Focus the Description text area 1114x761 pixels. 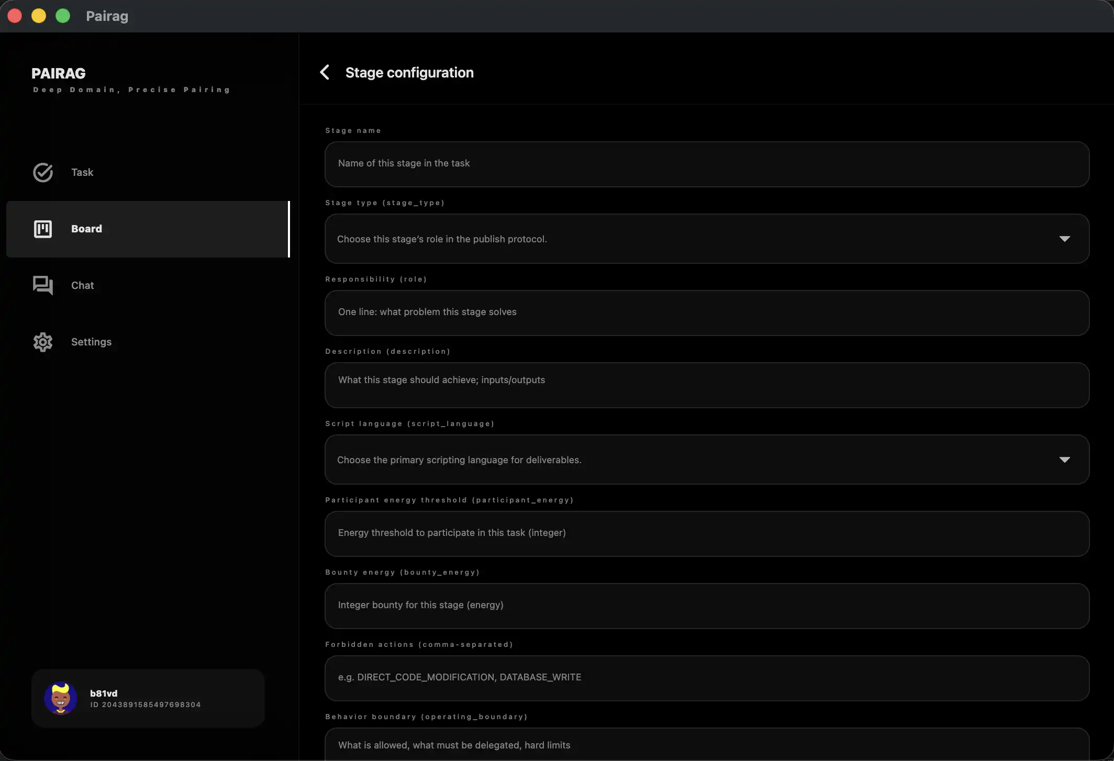(x=707, y=385)
